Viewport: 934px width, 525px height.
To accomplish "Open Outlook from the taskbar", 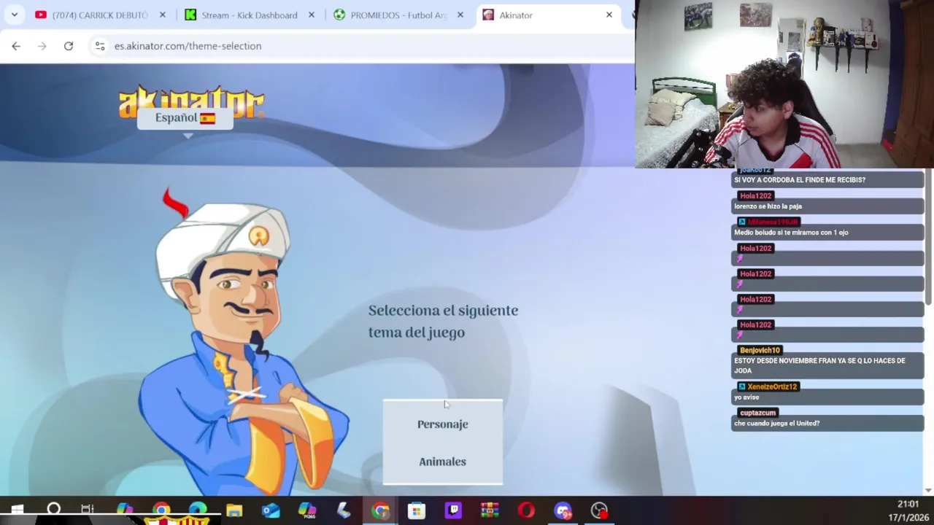I will pyautogui.click(x=271, y=510).
